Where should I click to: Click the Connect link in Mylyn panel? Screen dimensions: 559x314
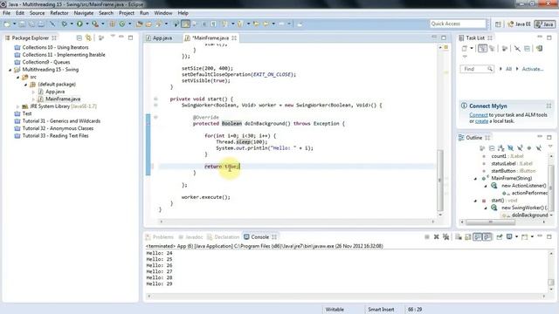point(479,115)
